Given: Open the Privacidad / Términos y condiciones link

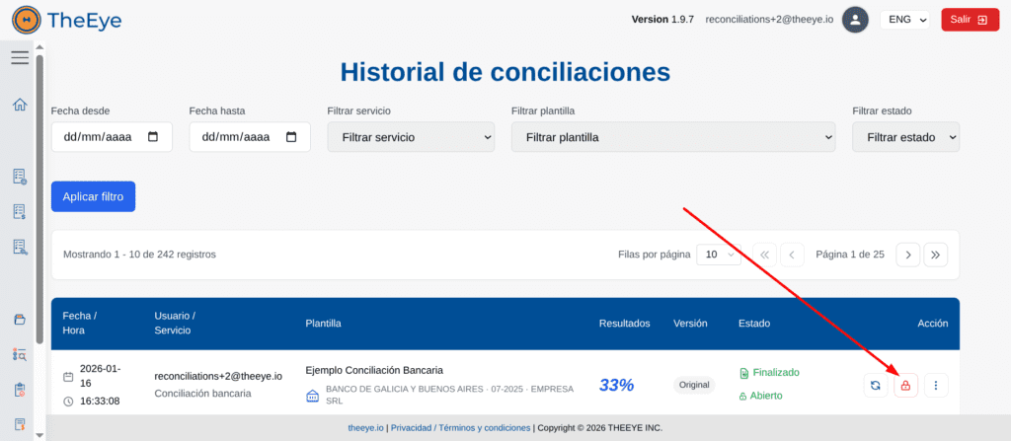Looking at the screenshot, I should point(460,428).
